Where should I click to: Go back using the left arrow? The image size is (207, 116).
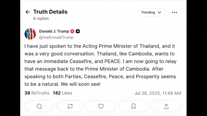point(28,12)
